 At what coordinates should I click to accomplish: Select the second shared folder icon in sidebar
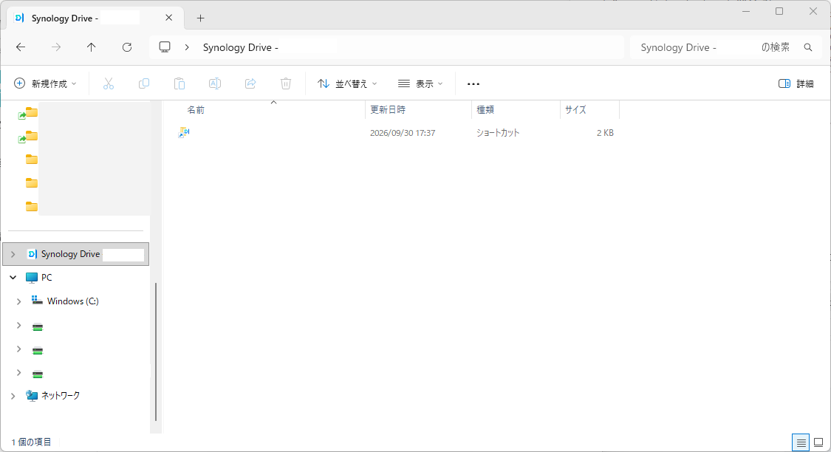28,137
